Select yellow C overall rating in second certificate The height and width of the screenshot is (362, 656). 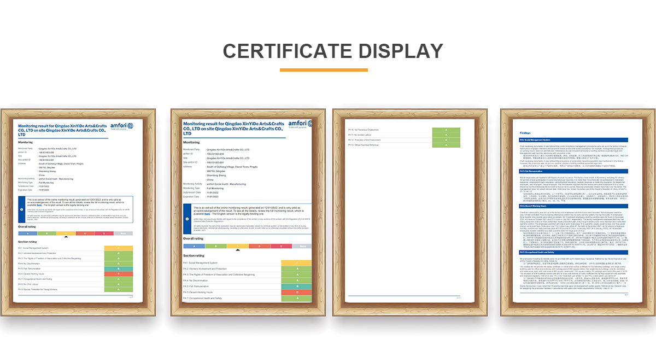click(x=238, y=246)
